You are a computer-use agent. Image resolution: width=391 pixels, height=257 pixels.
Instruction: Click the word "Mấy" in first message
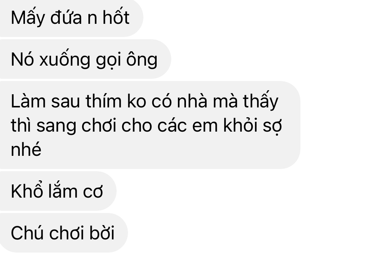pyautogui.click(x=28, y=18)
